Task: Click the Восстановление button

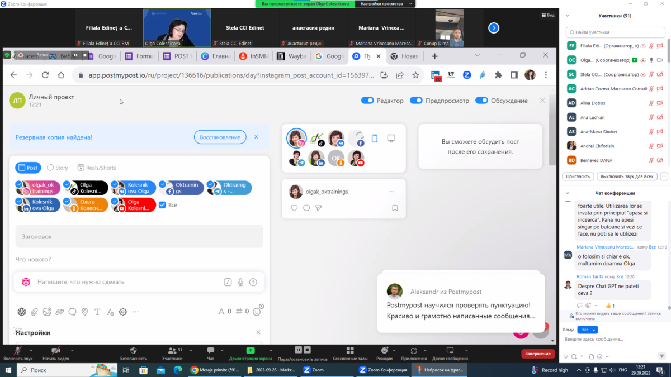Action: 220,137
